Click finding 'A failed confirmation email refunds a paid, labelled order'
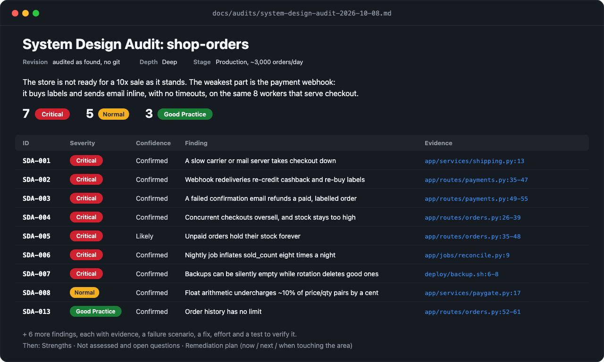The image size is (604, 362). coord(271,198)
